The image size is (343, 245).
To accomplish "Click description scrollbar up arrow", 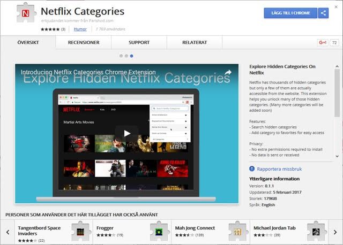I will tap(337, 66).
